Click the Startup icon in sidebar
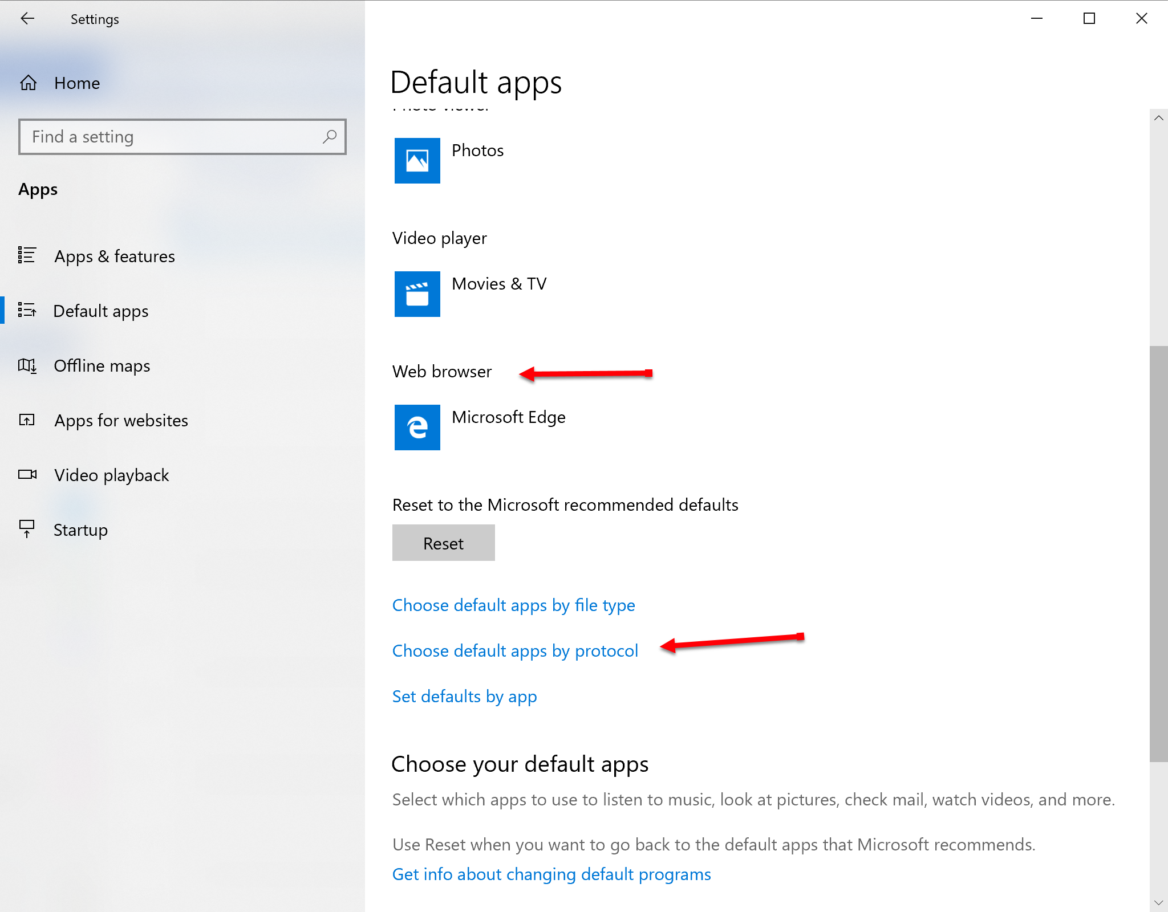This screenshot has height=912, width=1168. [x=27, y=529]
